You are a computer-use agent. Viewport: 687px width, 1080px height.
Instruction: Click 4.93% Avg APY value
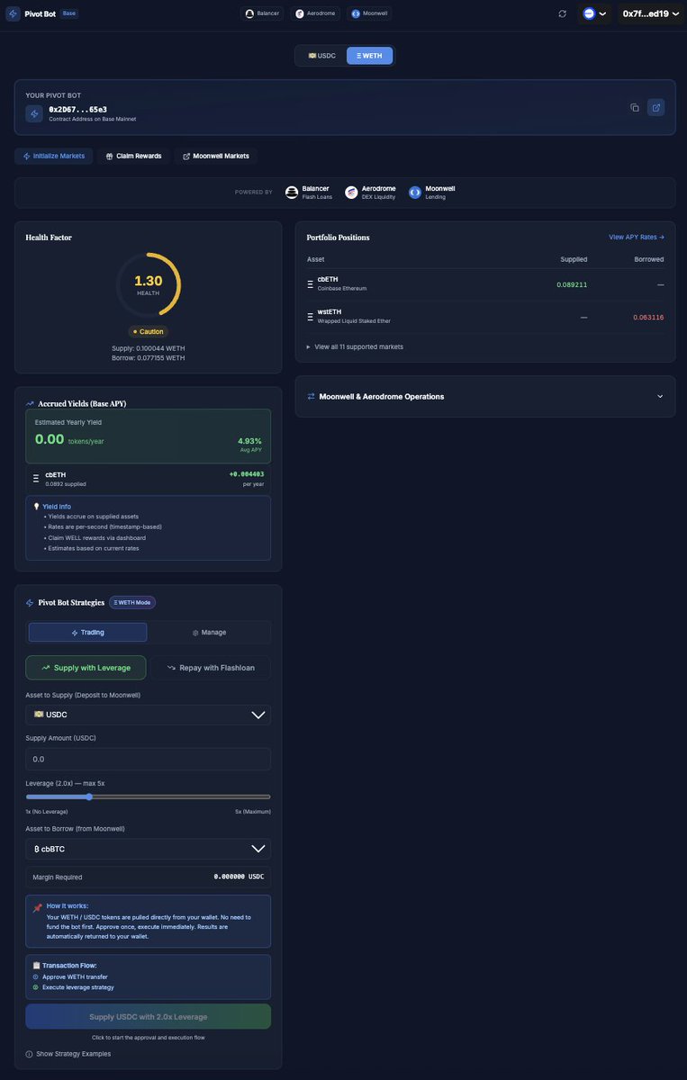tap(249, 441)
